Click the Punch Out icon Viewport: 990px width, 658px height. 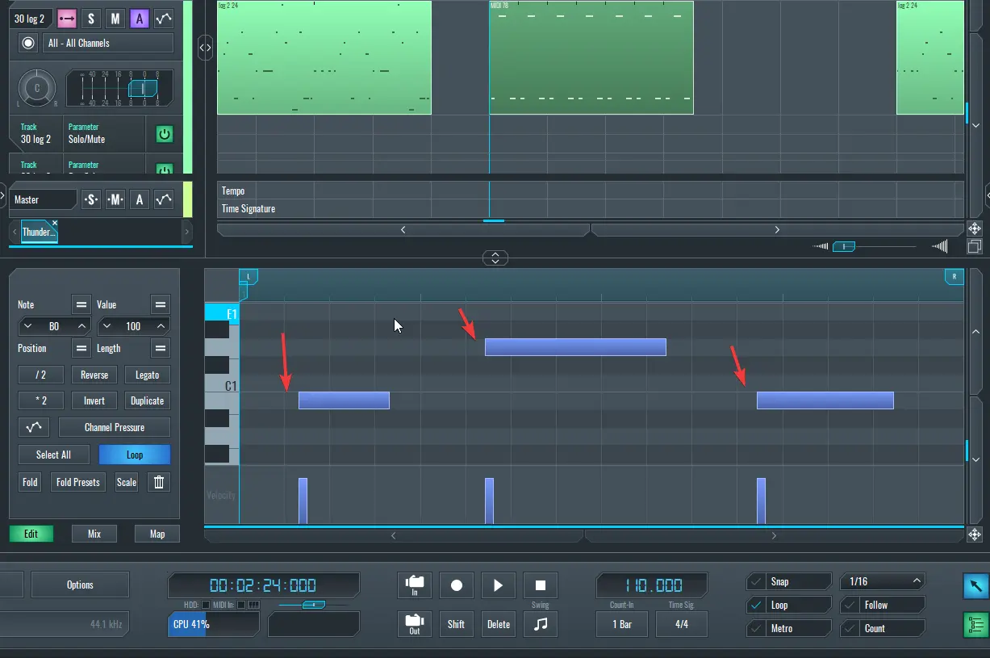(x=415, y=623)
